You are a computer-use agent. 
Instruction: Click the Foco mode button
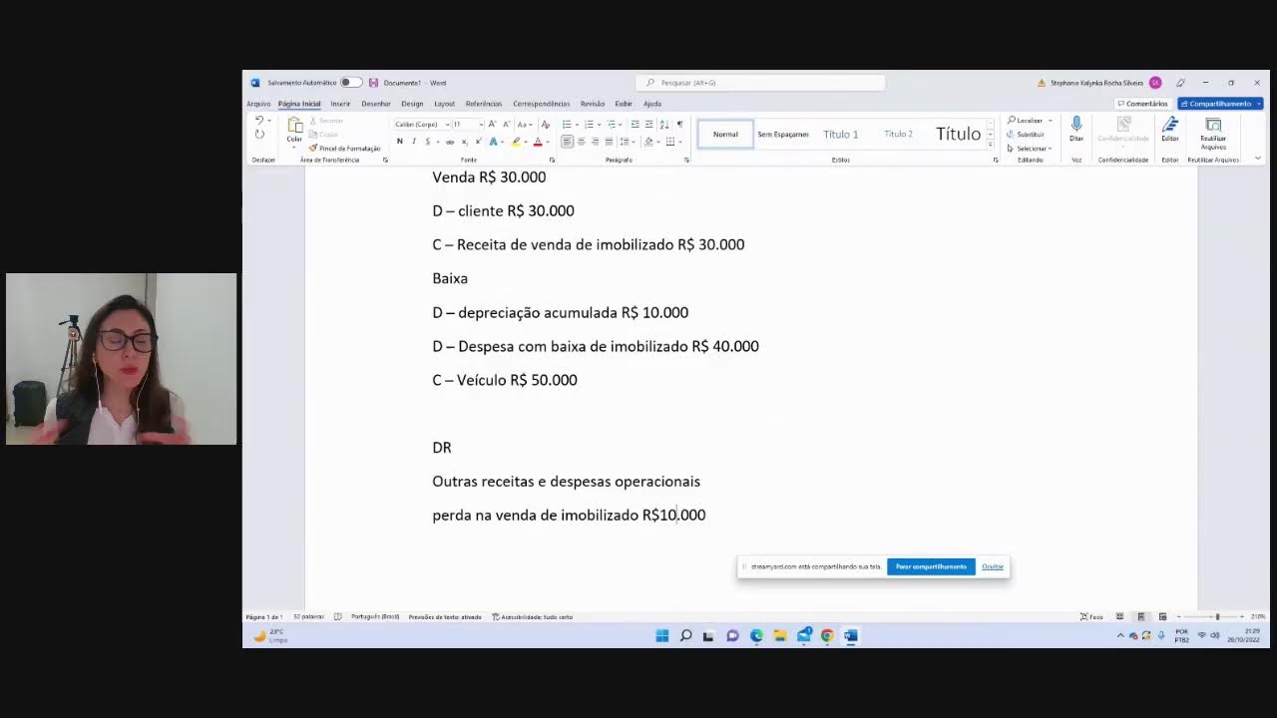[1092, 616]
